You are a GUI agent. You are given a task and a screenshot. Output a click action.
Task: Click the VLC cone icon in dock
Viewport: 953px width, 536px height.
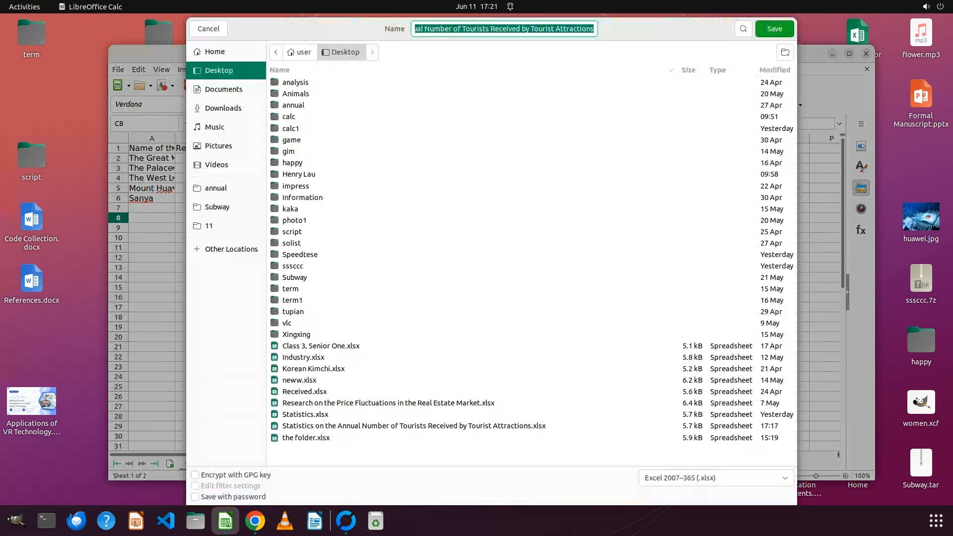(x=284, y=521)
